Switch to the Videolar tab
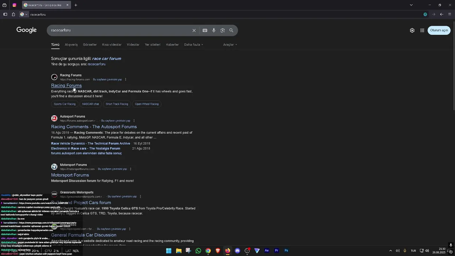Viewport: 455px width, 256px height. coord(133,44)
